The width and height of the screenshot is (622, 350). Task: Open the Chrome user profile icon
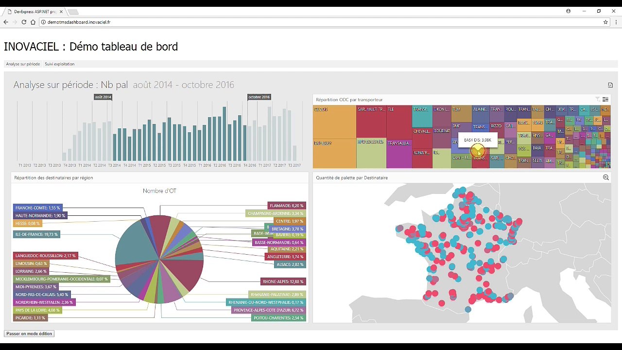568,11
